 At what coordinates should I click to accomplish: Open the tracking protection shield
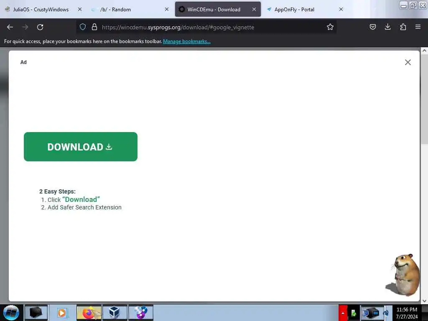pos(83,27)
